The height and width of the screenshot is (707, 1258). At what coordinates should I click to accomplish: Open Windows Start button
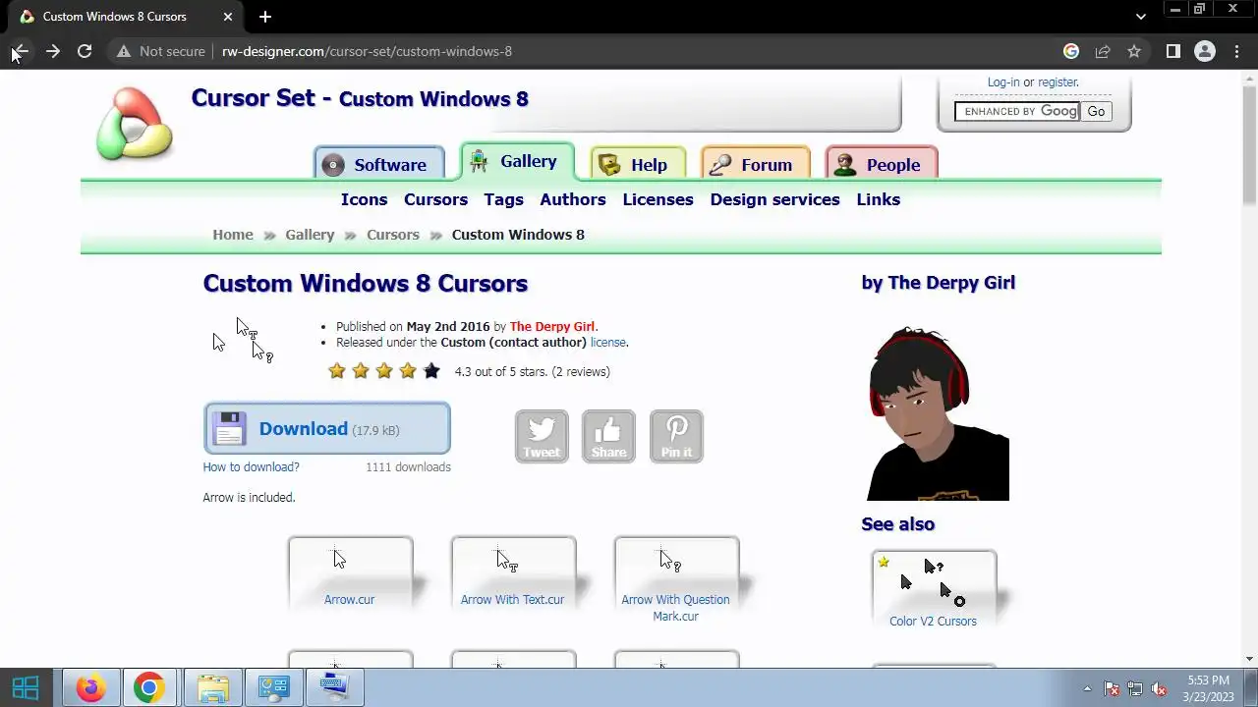point(27,688)
